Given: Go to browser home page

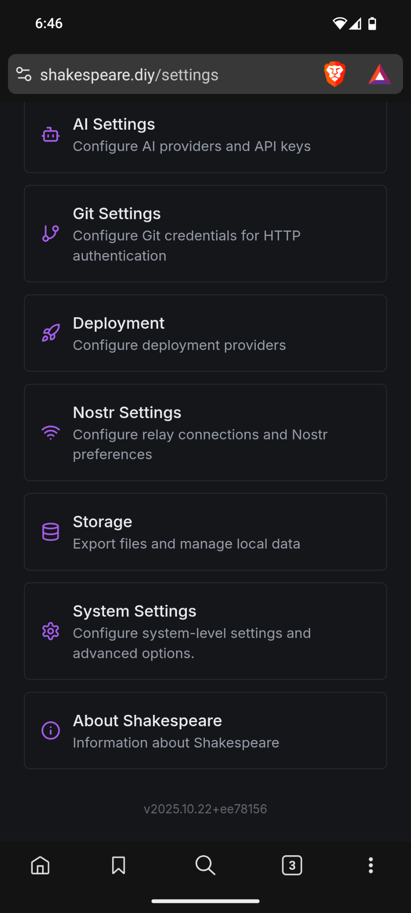Looking at the screenshot, I should pyautogui.click(x=40, y=865).
